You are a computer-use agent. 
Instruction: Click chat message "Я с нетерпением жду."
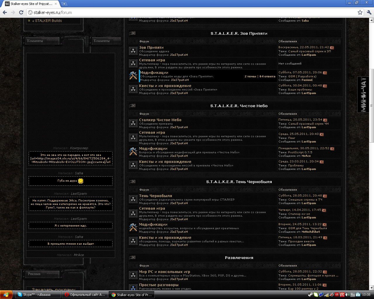pyautogui.click(x=70, y=225)
